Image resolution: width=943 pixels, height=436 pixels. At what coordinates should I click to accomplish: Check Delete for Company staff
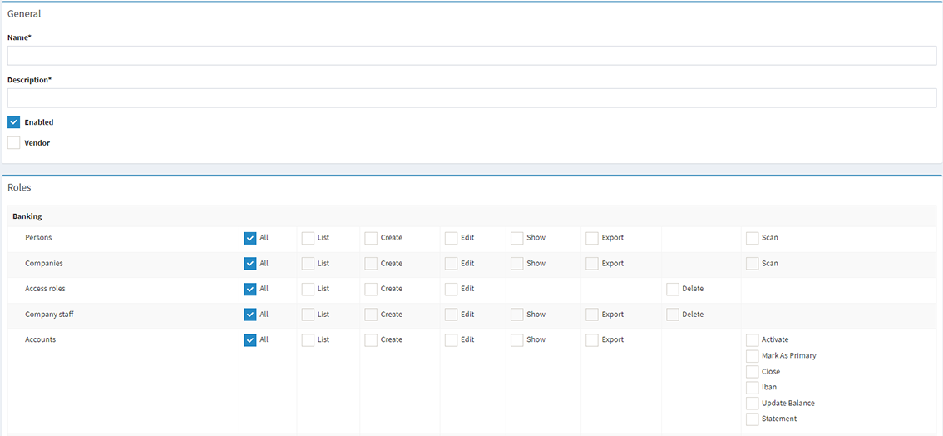[673, 315]
